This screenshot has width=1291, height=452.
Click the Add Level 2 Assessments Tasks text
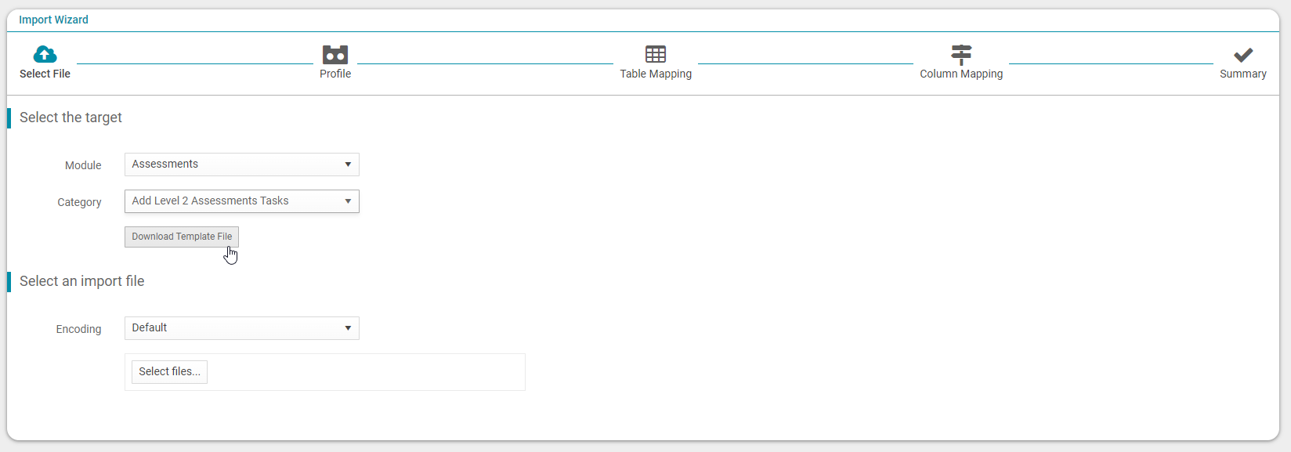(x=210, y=201)
